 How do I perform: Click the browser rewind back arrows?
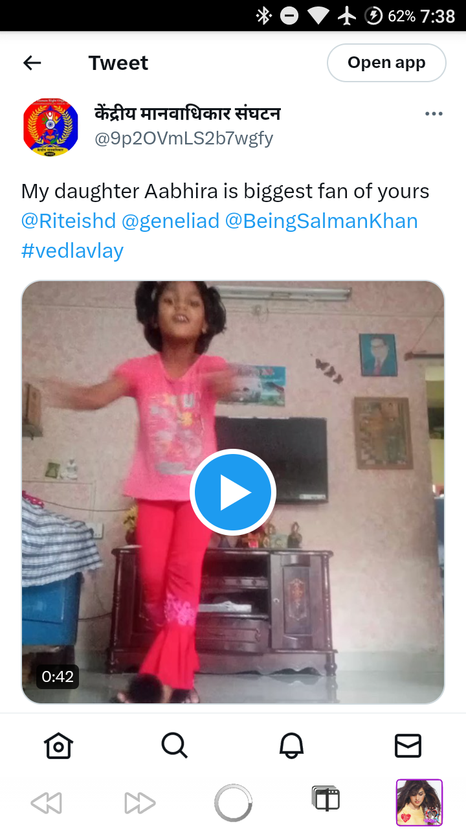click(47, 803)
